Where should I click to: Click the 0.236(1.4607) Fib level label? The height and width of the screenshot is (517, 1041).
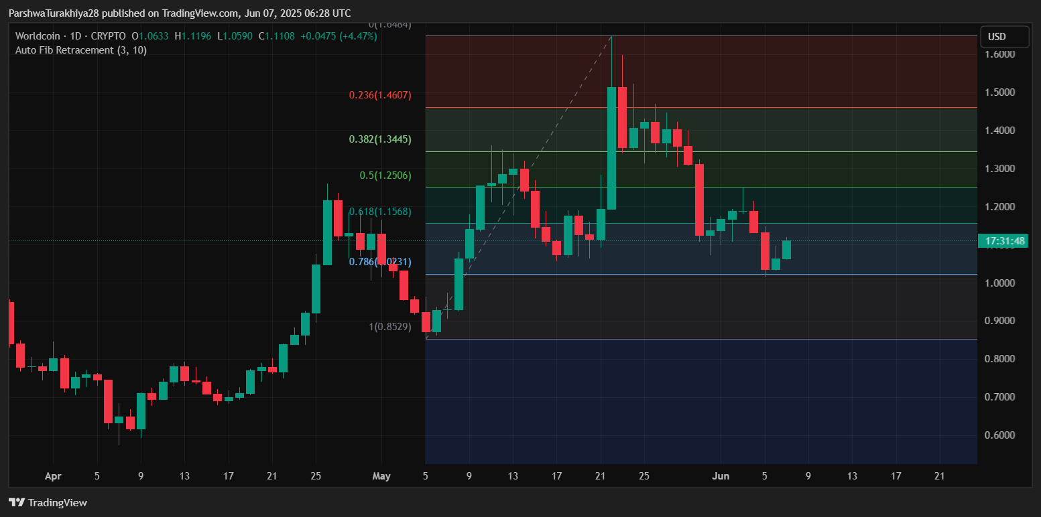click(380, 95)
